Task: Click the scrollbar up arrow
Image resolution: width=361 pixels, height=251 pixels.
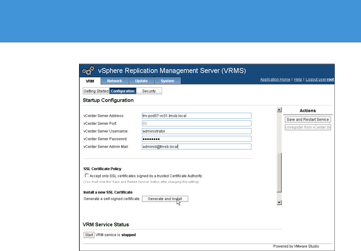Action: (x=279, y=110)
